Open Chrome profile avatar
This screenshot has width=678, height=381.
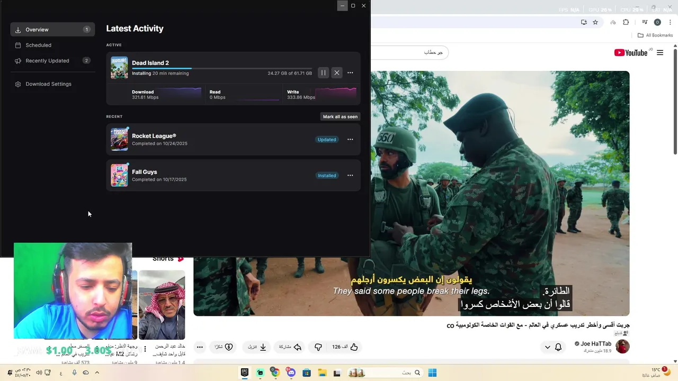click(x=657, y=22)
